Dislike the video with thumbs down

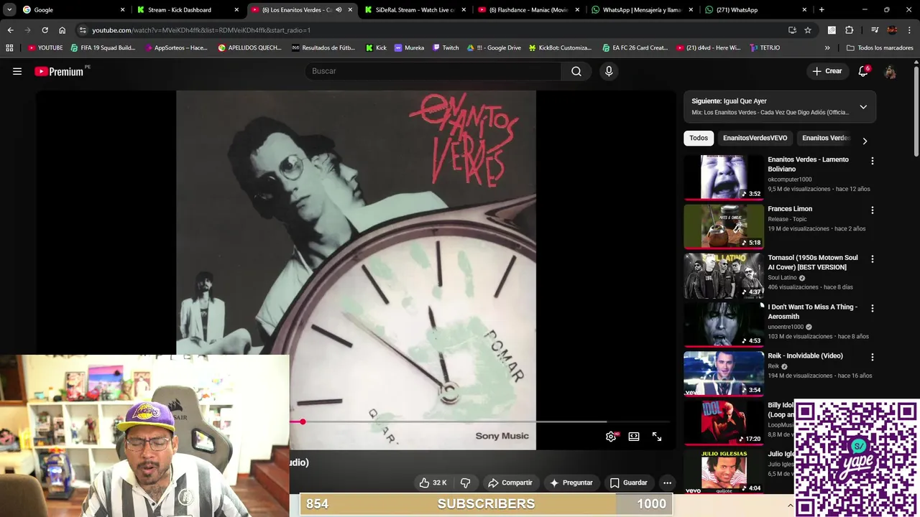(x=465, y=483)
